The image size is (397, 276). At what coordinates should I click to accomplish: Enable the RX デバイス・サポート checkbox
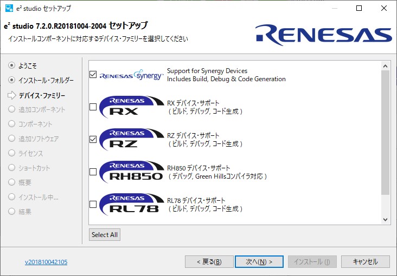point(93,107)
